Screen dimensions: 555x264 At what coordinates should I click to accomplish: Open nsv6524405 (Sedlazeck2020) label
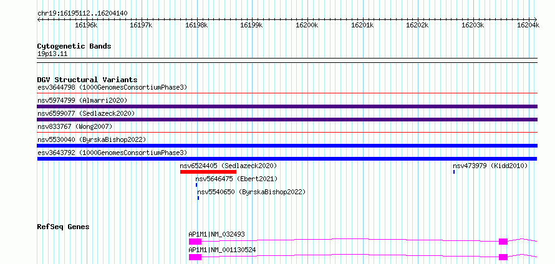pyautogui.click(x=228, y=166)
